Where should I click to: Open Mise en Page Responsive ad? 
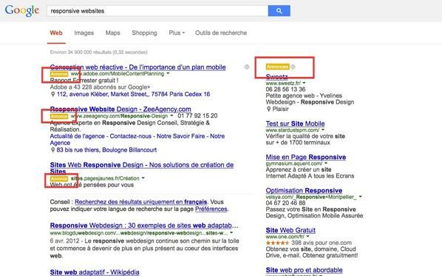coord(306,157)
